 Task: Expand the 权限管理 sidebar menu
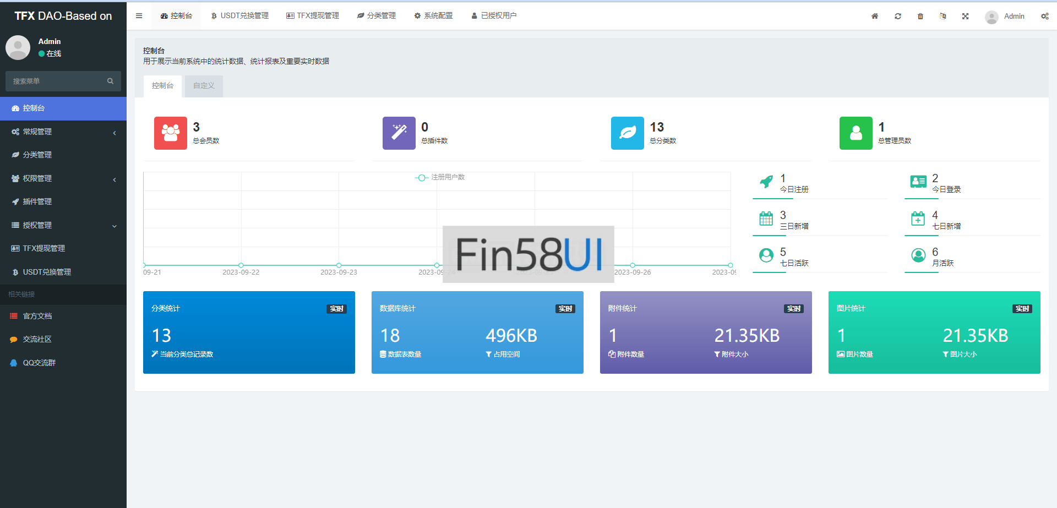63,179
